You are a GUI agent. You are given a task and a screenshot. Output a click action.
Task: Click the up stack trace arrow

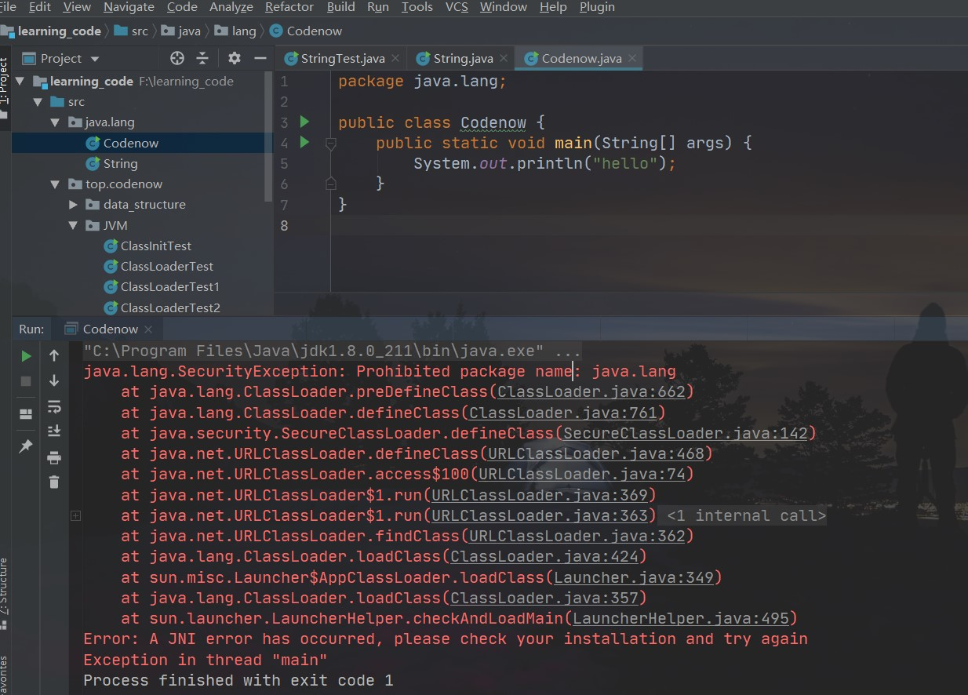tap(54, 355)
